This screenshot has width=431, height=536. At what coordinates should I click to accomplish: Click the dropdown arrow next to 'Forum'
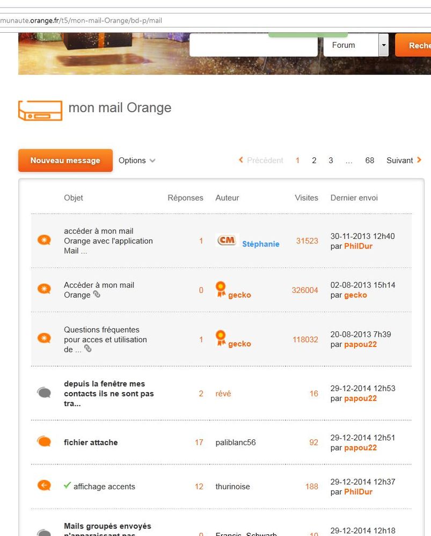[x=384, y=45]
